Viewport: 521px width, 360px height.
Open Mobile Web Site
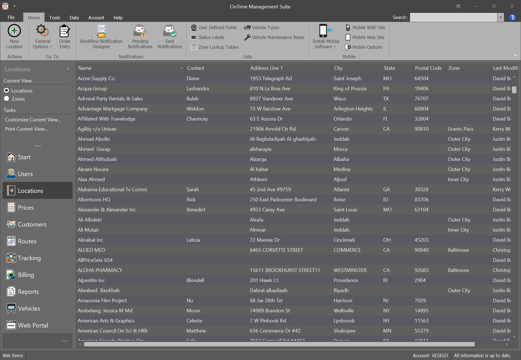coord(365,37)
